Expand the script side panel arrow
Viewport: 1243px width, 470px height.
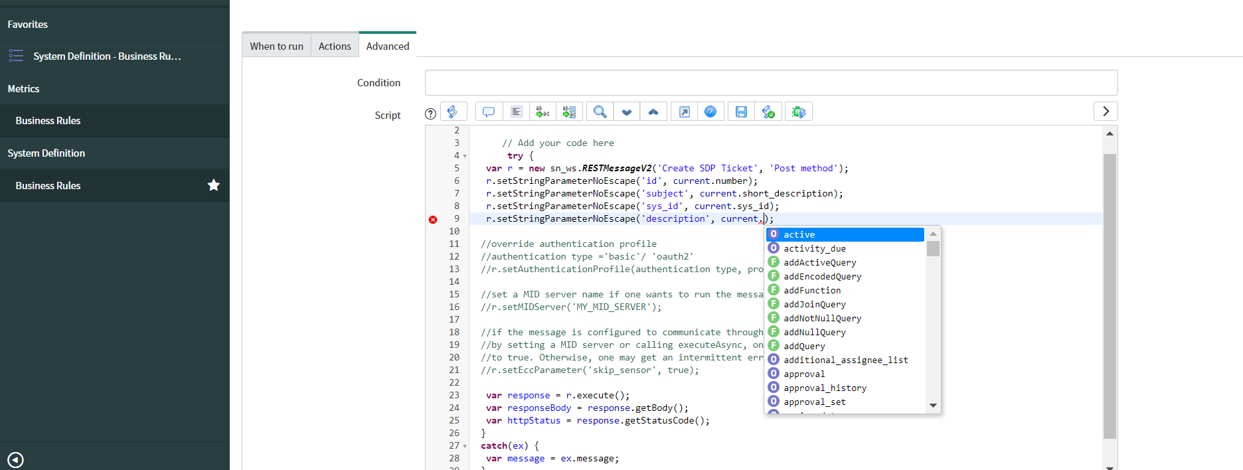click(1106, 112)
